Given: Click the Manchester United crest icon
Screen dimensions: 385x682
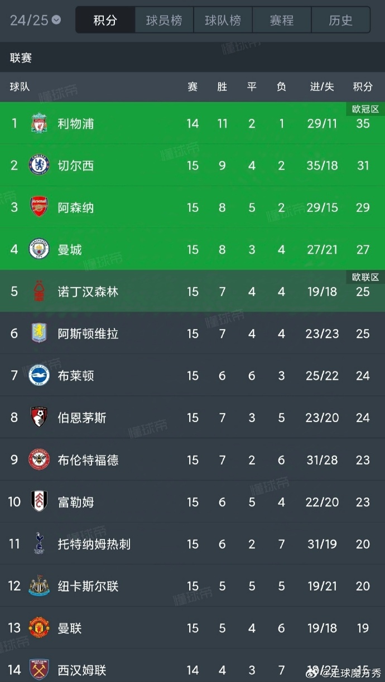Looking at the screenshot, I should pos(39,628).
